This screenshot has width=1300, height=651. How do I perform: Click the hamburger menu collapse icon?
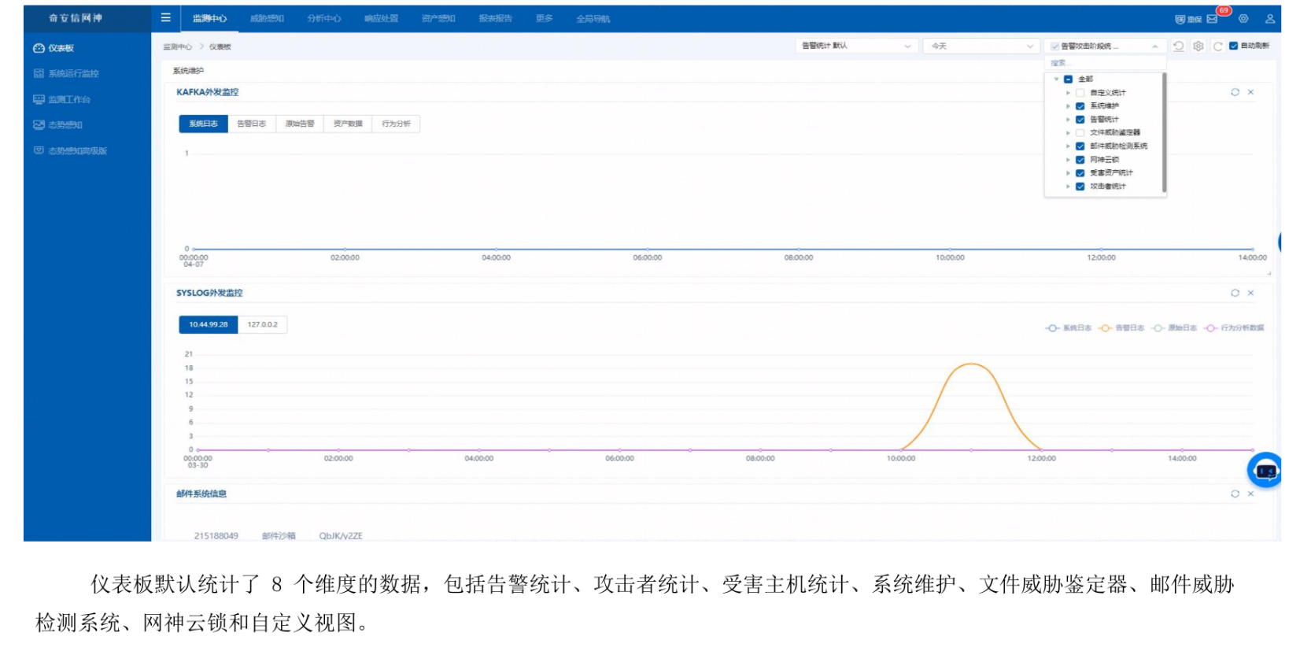click(165, 17)
